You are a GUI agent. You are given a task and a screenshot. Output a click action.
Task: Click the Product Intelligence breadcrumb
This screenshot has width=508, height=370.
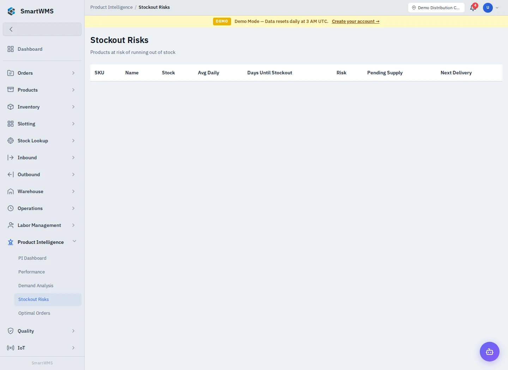coord(111,7)
